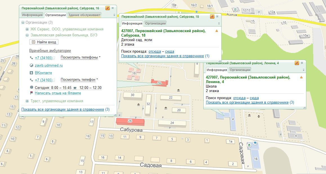Click warning triangle icon in Ленина, 4 card
This screenshot has width=326, height=174.
301,77
